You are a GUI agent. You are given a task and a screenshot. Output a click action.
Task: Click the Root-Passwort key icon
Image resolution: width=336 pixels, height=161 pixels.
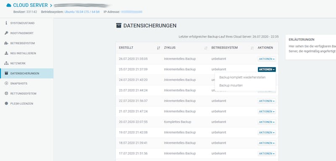click(6, 33)
